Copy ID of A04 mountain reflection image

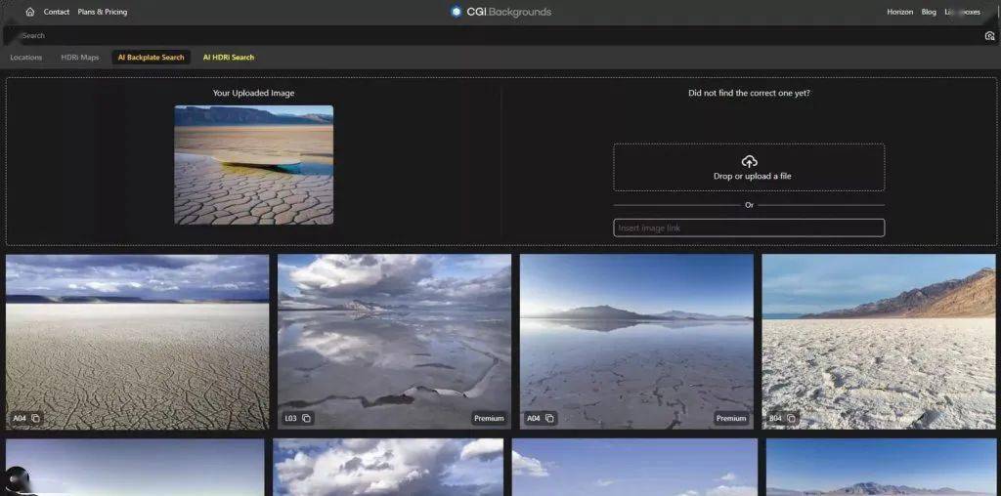549,418
